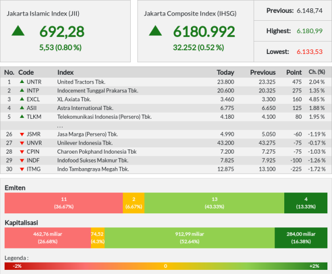Click the Legenda label
This screenshot has height=274, width=332.
pos(17,258)
